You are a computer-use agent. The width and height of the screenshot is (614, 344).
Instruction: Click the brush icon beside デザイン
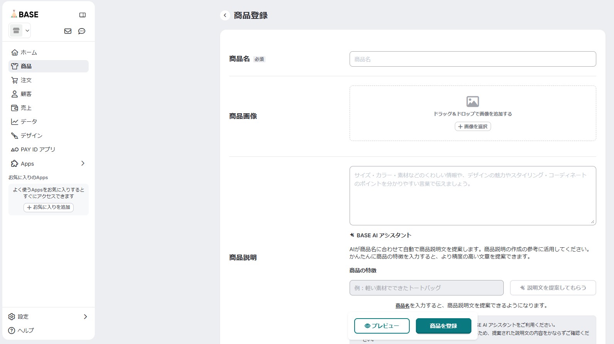tap(15, 136)
